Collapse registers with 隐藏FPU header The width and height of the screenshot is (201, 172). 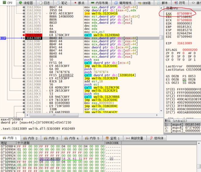172,8
